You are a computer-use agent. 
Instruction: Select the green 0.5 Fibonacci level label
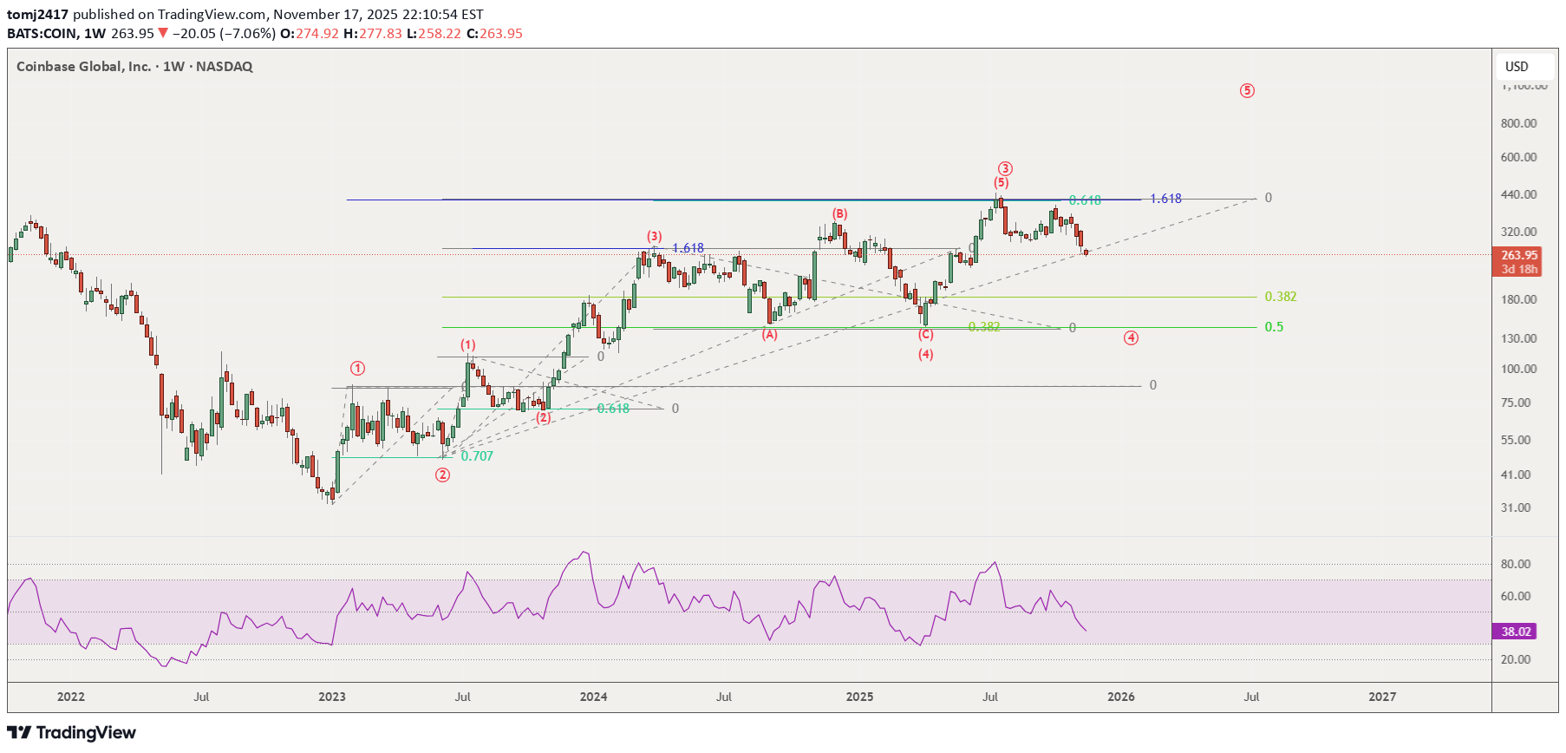(x=1274, y=327)
